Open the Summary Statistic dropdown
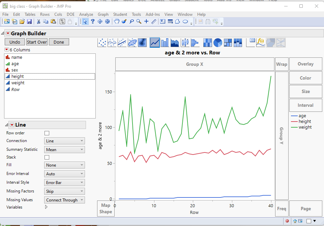 64,150
